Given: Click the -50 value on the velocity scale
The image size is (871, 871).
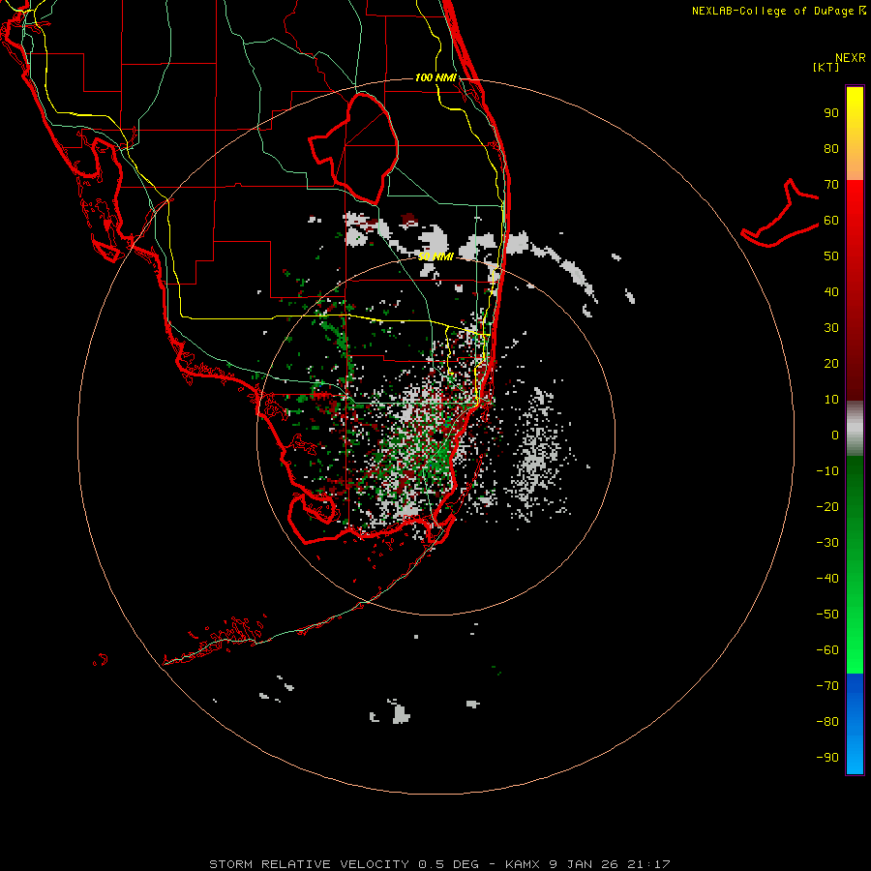Looking at the screenshot, I should 827,615.
